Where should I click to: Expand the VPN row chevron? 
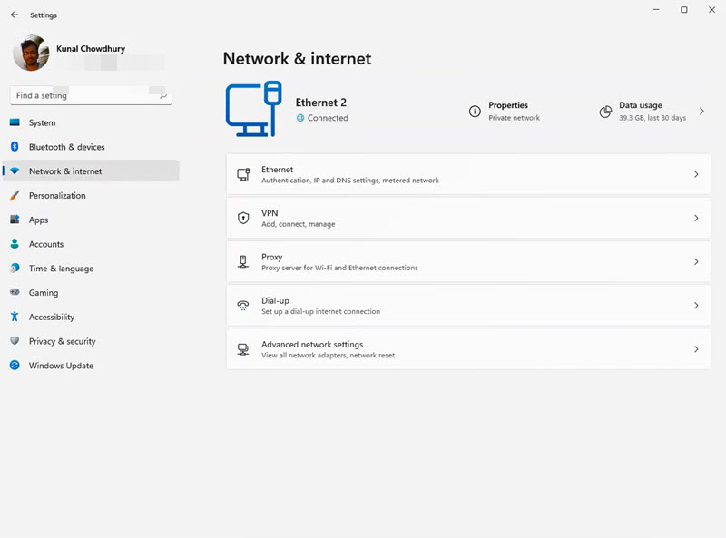coord(696,218)
